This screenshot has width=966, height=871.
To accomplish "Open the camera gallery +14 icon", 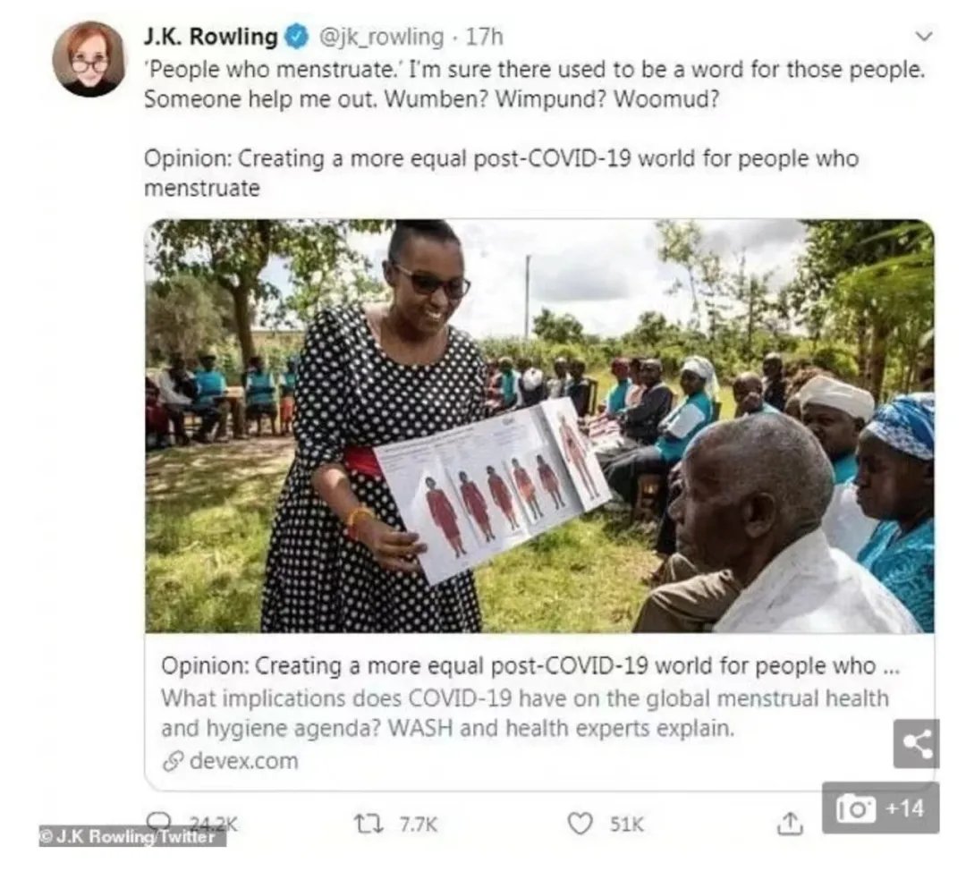I will [881, 808].
